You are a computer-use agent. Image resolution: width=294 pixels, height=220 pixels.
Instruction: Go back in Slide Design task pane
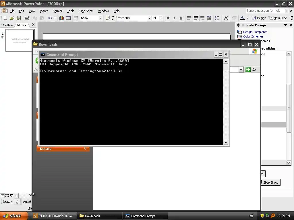click(238, 25)
